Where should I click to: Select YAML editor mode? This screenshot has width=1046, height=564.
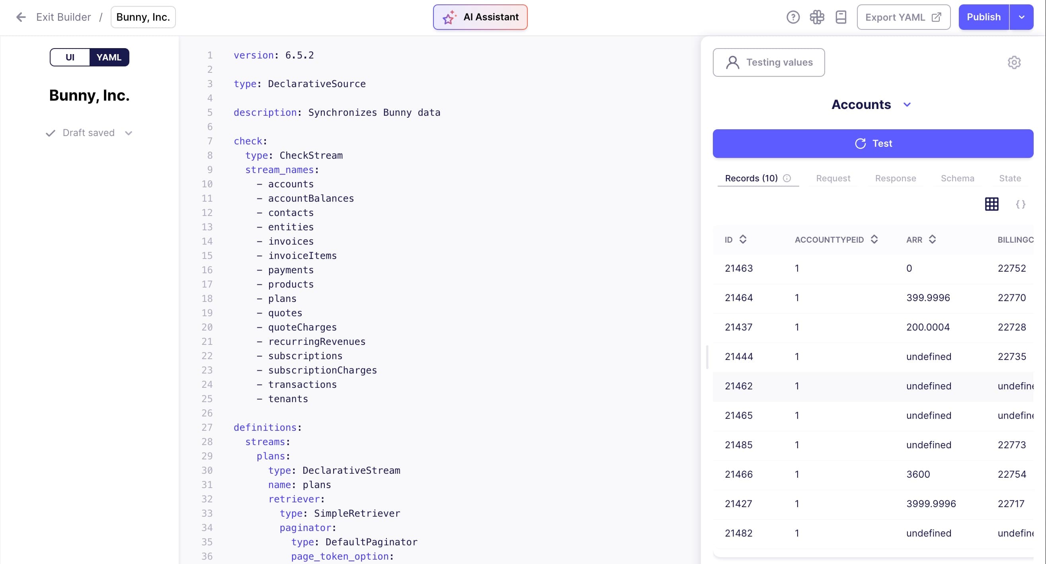click(x=109, y=57)
